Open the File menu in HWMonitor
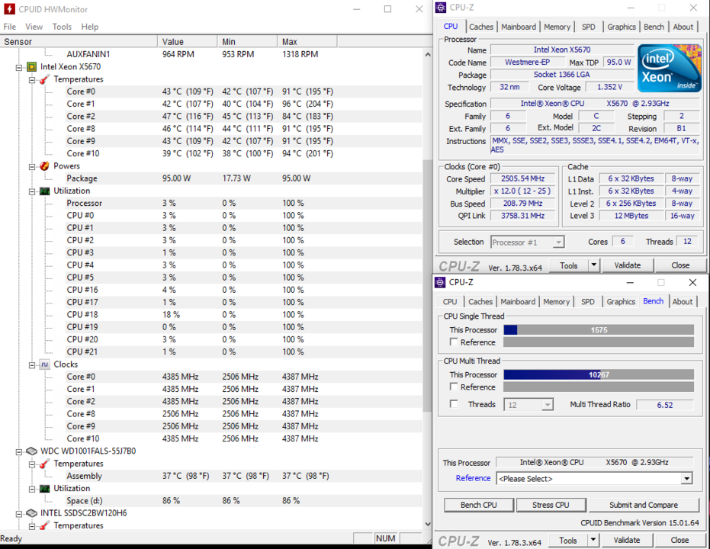 tap(9, 27)
